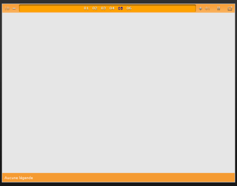
Task: Click the top-left corner of the slide area
Action: point(4,15)
